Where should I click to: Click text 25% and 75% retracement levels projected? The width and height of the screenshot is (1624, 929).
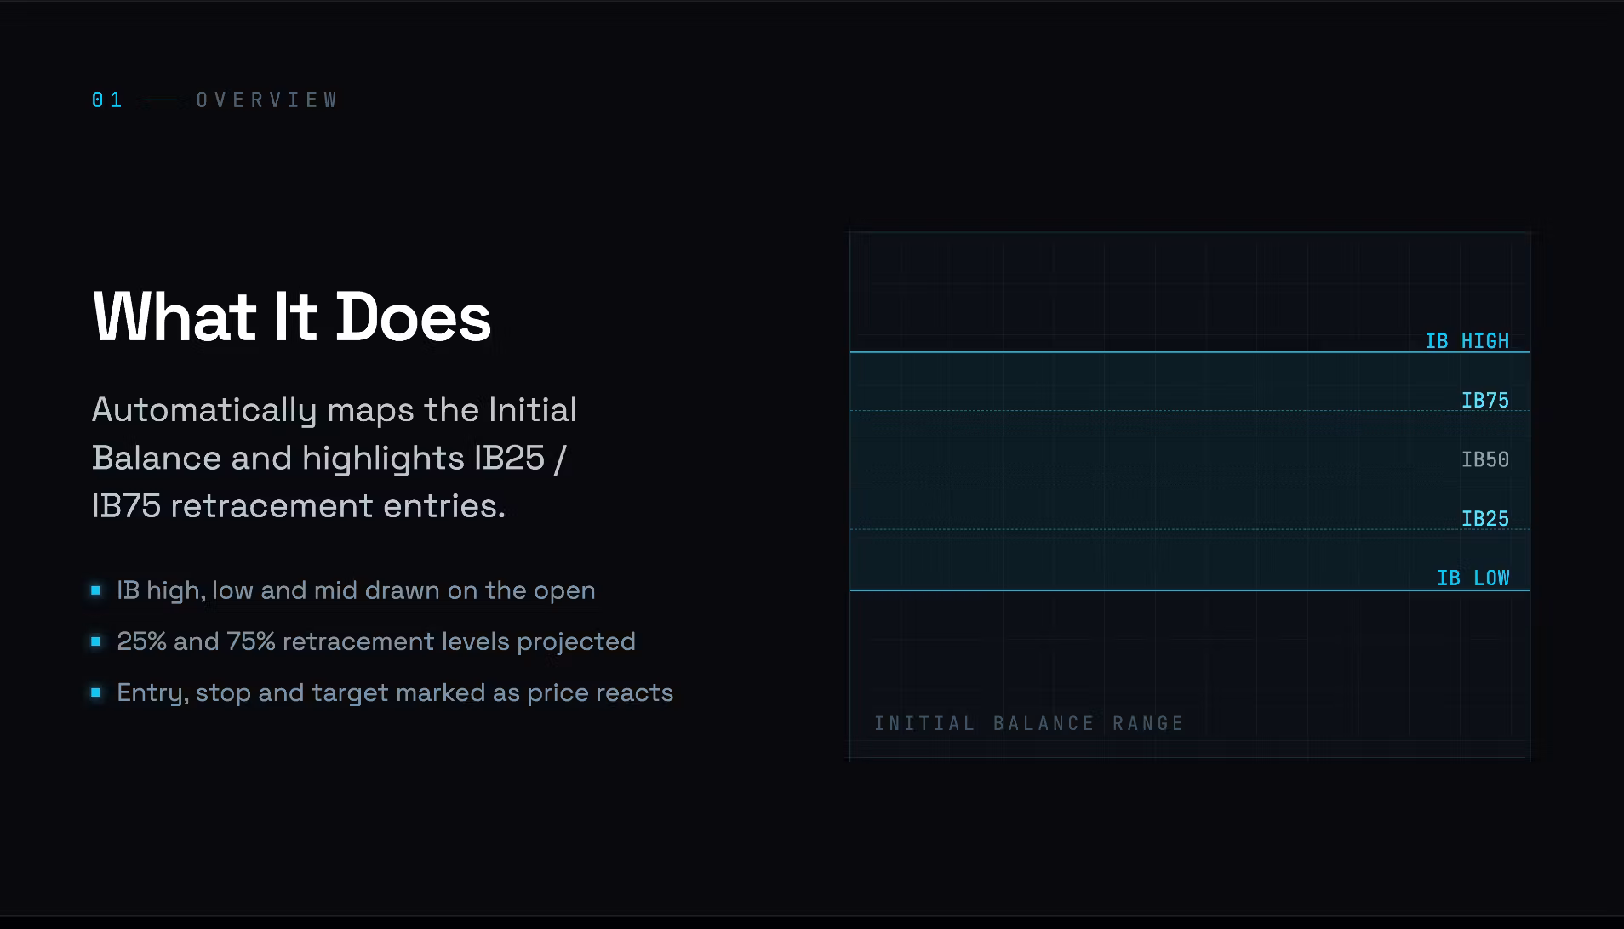pyautogui.click(x=376, y=641)
